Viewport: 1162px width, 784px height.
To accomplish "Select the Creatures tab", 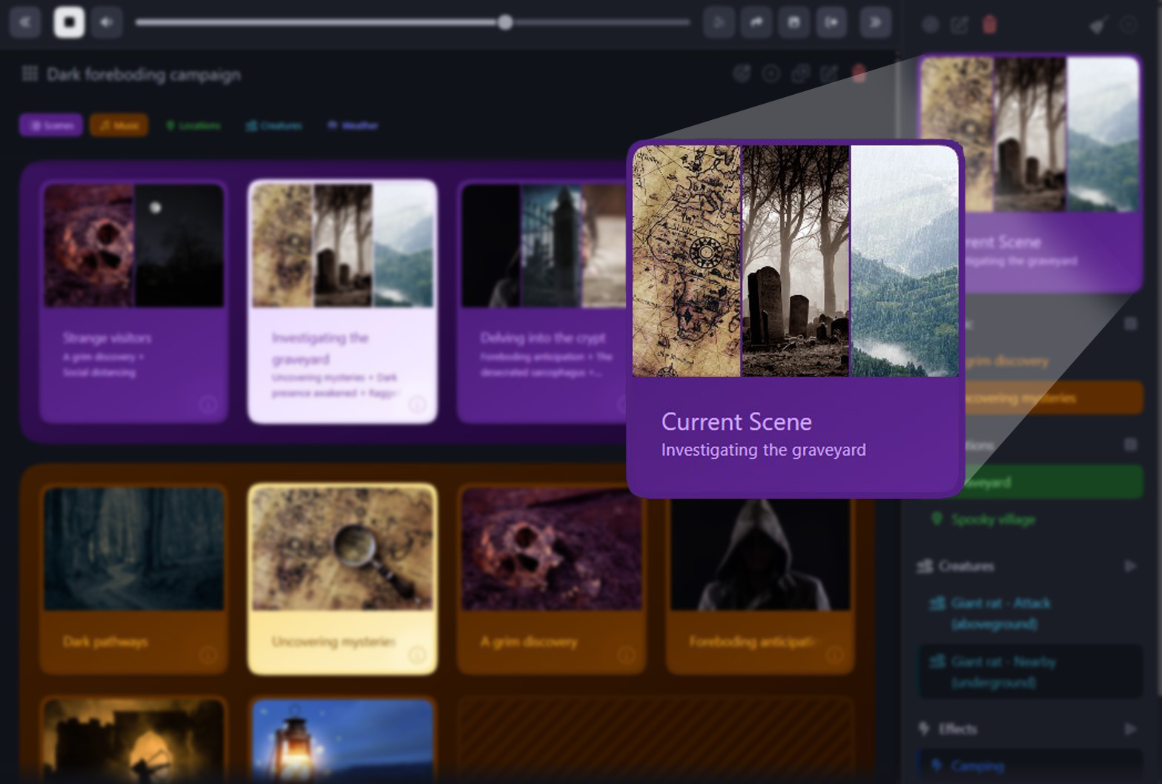I will (274, 125).
